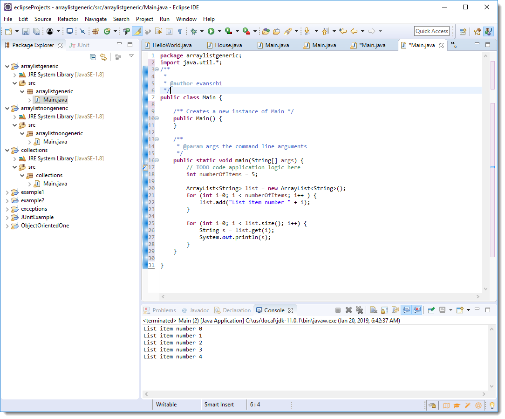
Task: Select Main.java under collections package
Action: click(55, 184)
